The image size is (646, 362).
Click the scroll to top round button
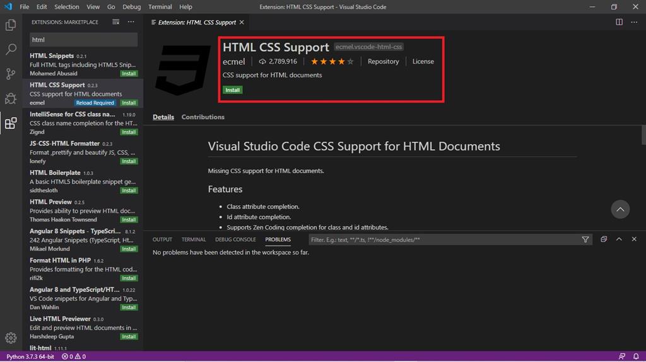point(620,210)
